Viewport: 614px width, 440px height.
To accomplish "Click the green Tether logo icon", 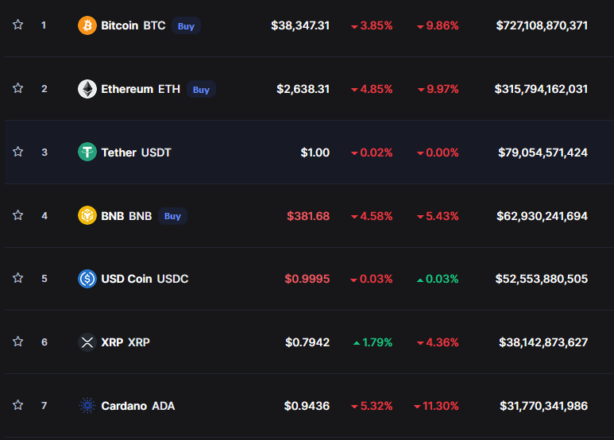I will [x=87, y=152].
